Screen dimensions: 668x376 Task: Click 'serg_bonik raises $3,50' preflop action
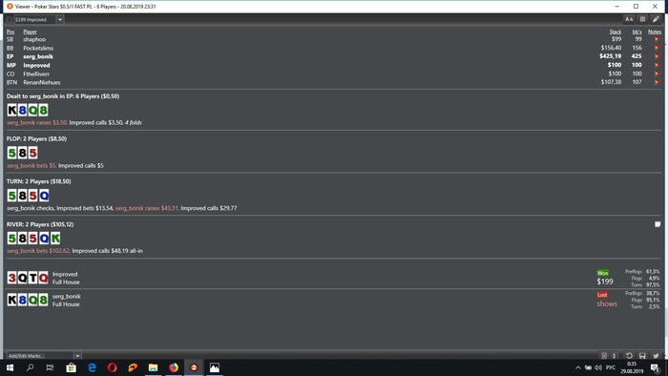pos(36,123)
